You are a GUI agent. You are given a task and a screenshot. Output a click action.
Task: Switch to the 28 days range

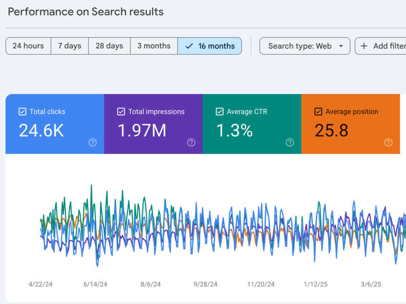tap(109, 46)
